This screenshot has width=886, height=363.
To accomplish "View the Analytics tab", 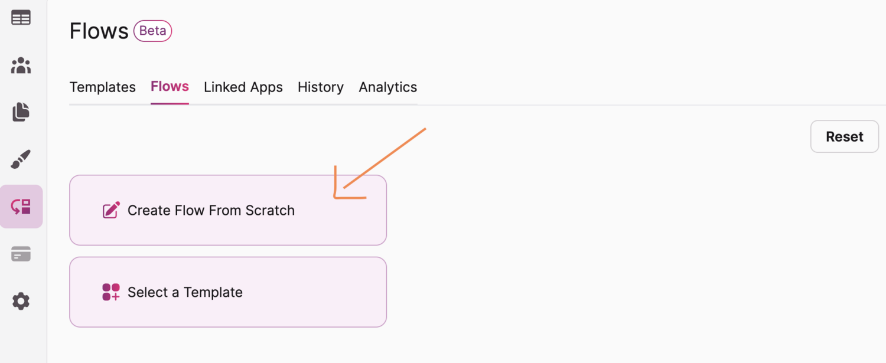I will (387, 87).
